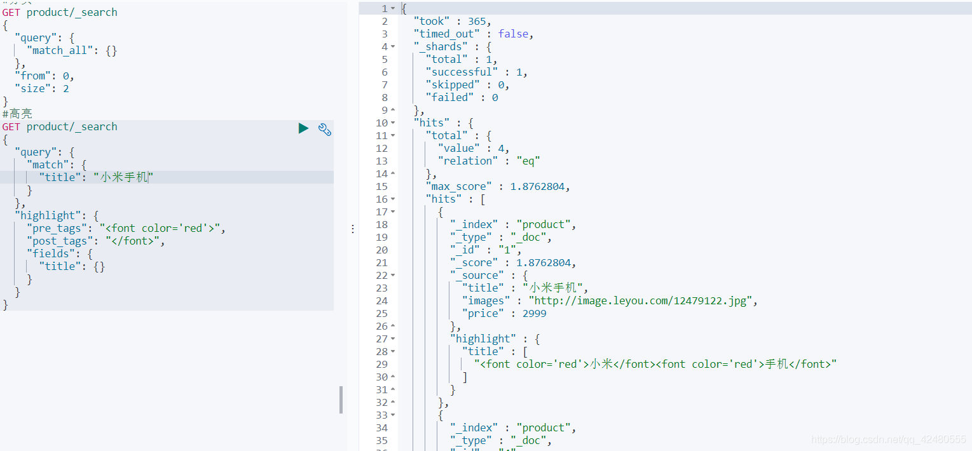Collapse the title array at line 28
The image size is (972, 451).
point(393,352)
